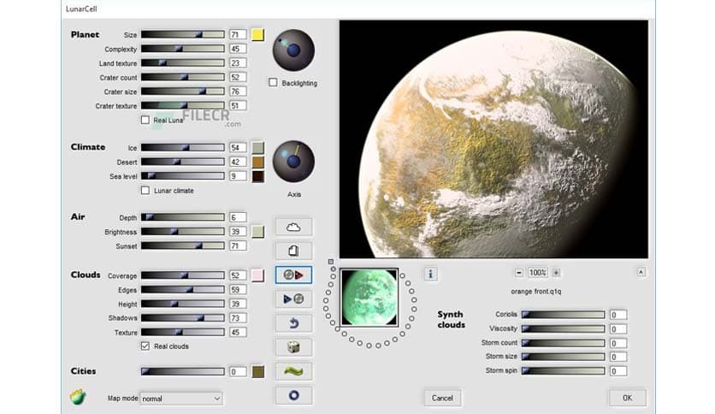This screenshot has width=715, height=414.
Task: Confirm with the OK button
Action: point(628,398)
